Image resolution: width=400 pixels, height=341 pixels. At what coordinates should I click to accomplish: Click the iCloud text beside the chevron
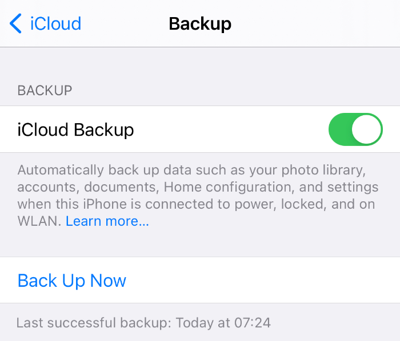55,23
